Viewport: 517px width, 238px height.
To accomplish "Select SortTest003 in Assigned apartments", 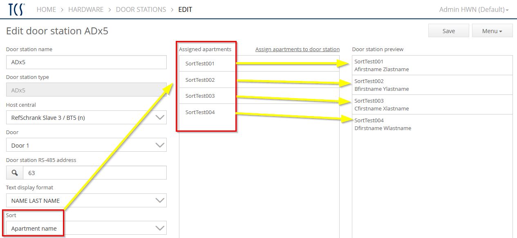I will [200, 96].
